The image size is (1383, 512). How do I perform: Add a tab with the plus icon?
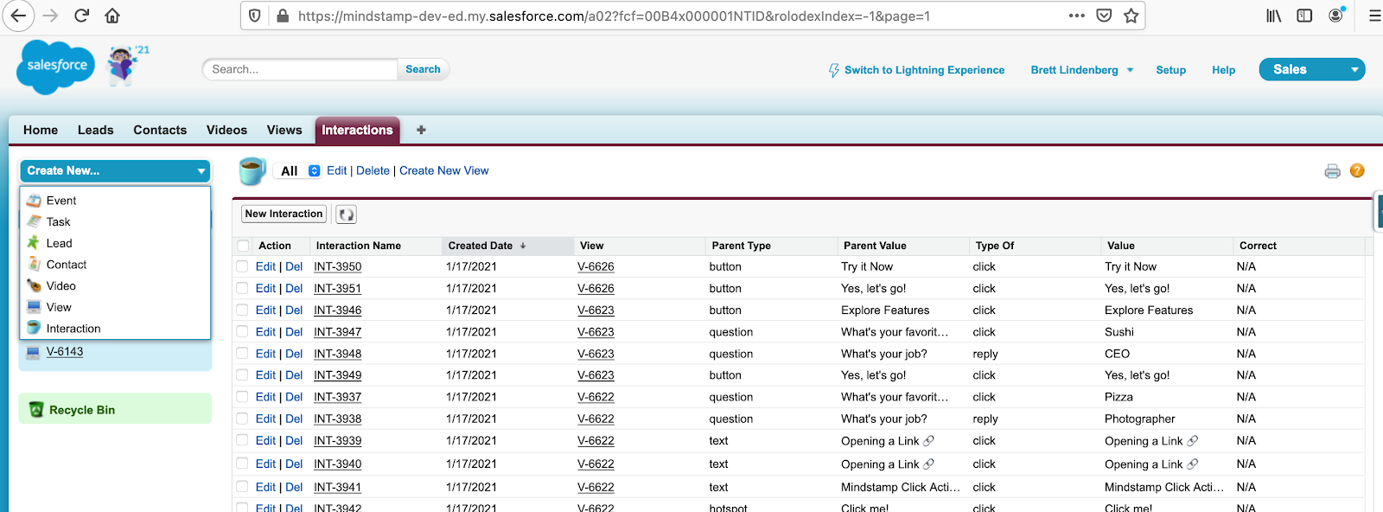(421, 130)
